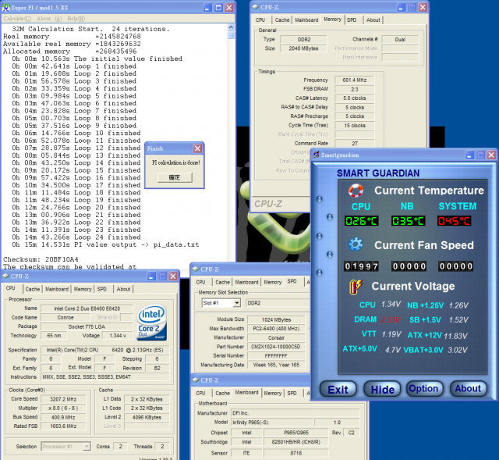Screen dimensions: 499x460
Task: Open About tab in CPU-Z CPU window
Action: click(123, 289)
